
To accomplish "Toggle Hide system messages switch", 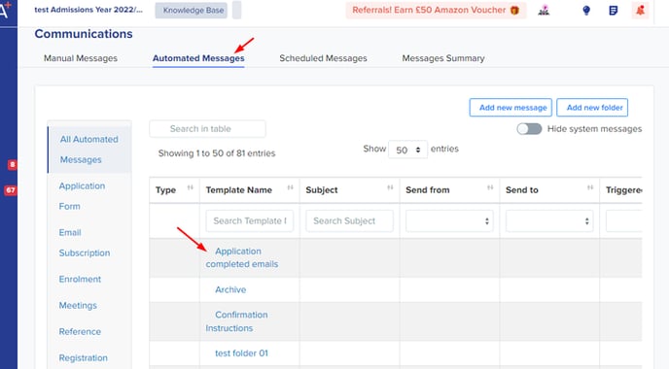I will point(529,129).
